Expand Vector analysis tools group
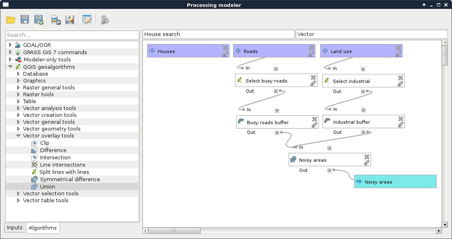Viewport: 452px width, 239px height. pyautogui.click(x=19, y=108)
